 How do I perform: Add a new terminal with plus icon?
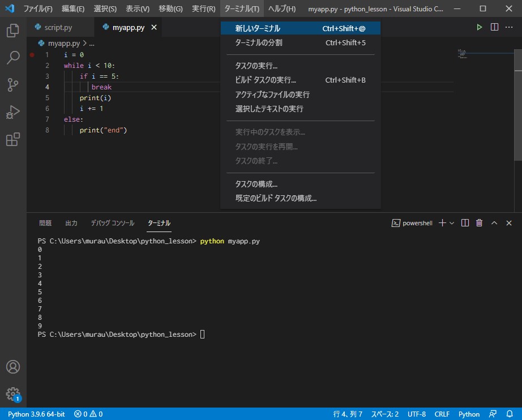[442, 222]
